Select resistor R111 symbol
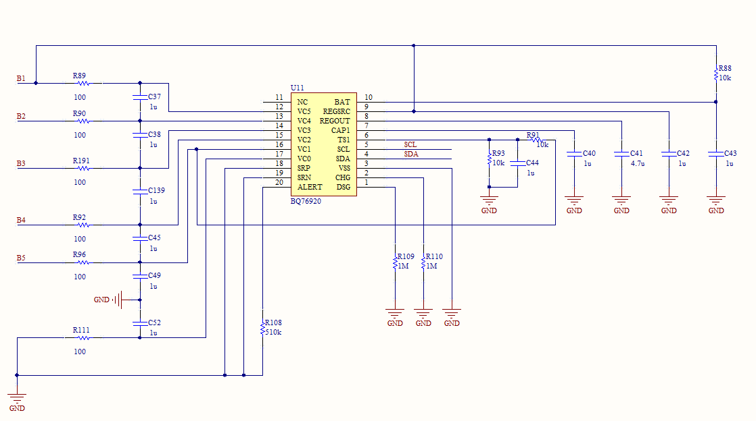 [83, 338]
